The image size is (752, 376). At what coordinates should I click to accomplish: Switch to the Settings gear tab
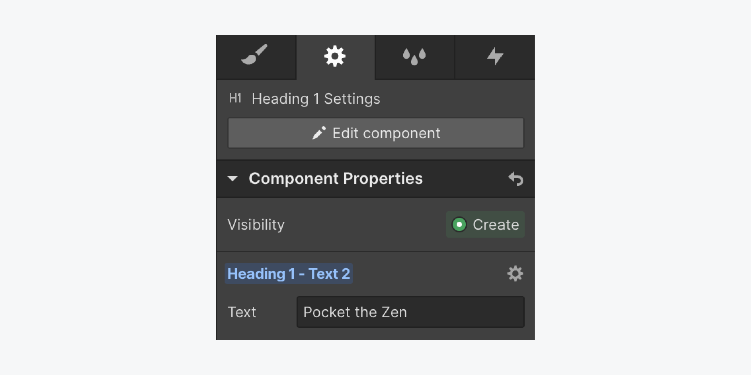click(335, 57)
